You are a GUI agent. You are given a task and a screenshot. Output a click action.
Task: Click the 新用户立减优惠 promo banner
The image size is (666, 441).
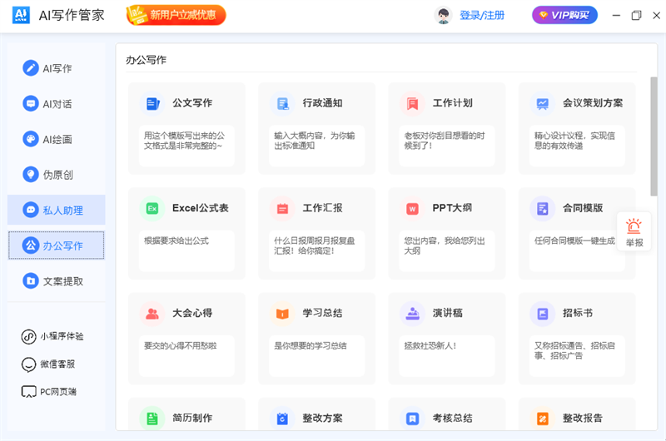point(176,15)
